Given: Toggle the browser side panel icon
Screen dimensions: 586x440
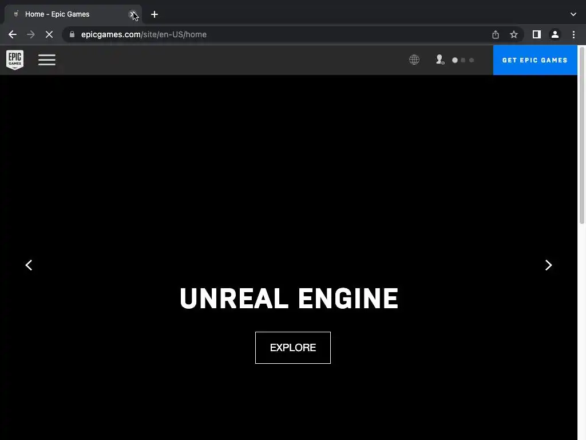Looking at the screenshot, I should [x=537, y=34].
